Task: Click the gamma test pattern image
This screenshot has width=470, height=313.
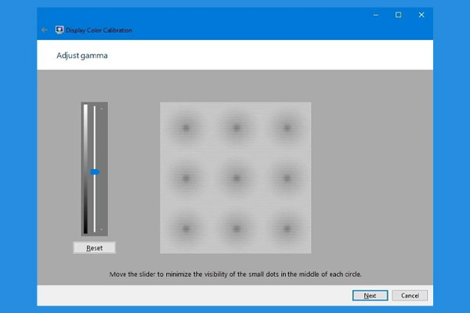Action: (x=236, y=178)
